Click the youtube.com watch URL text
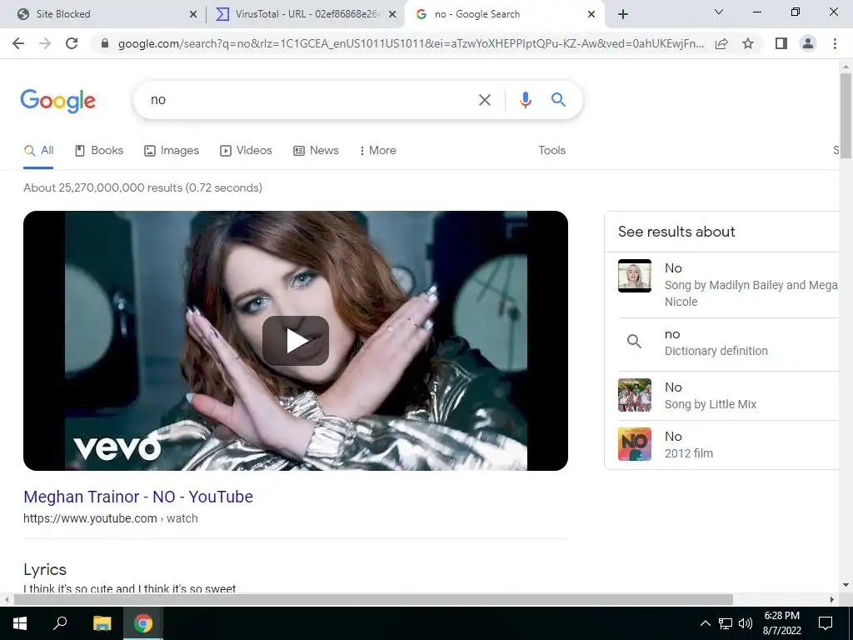The image size is (853, 640). pos(111,518)
